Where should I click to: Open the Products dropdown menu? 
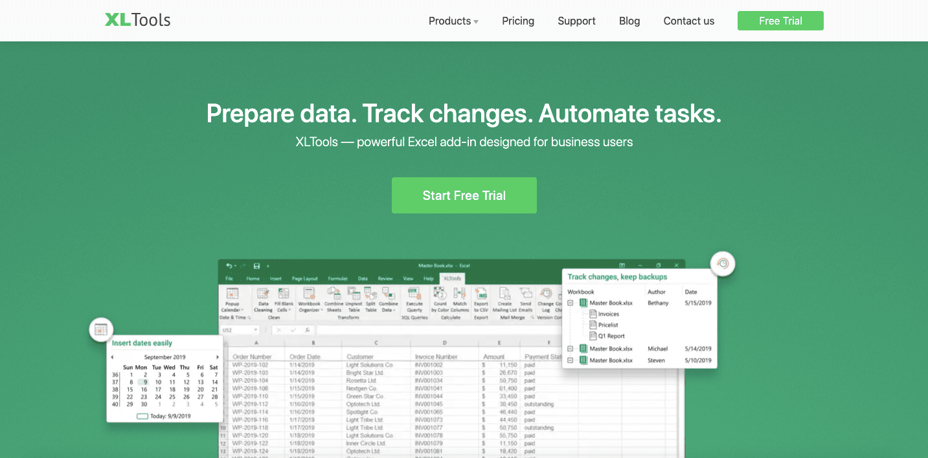tap(453, 21)
